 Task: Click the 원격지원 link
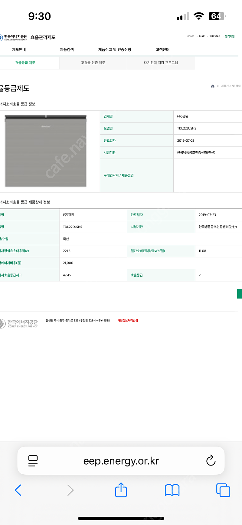tap(230, 36)
